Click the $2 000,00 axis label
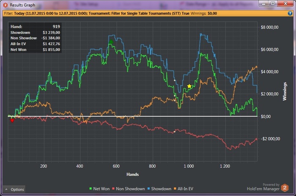Viewport: 296px width, 196px height. coord(270,94)
